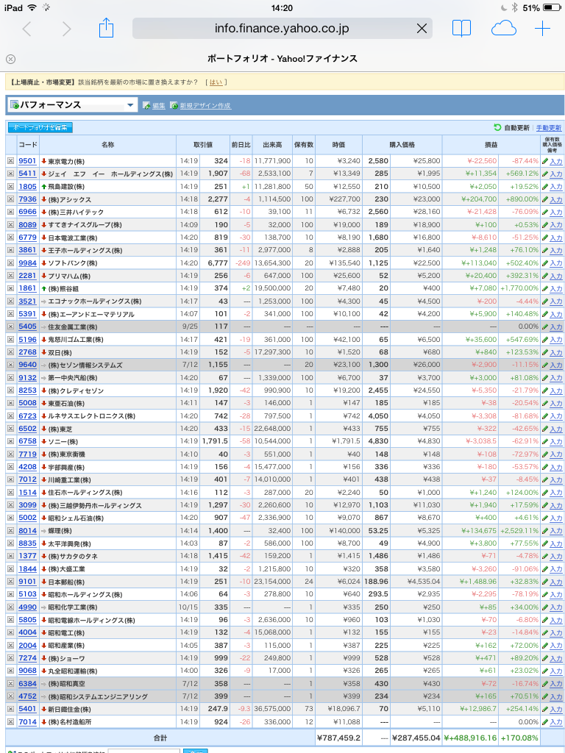
Task: Click はい link in the yellow notice
Action: 216,82
